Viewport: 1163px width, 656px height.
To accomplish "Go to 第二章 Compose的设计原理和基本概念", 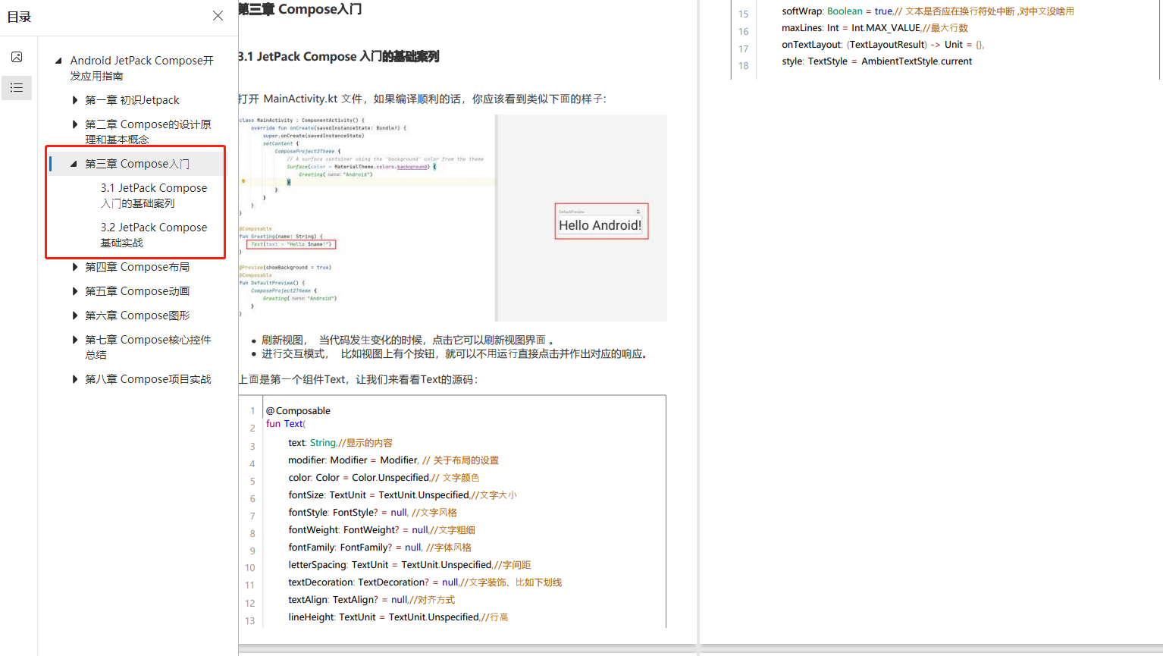I will pos(148,132).
